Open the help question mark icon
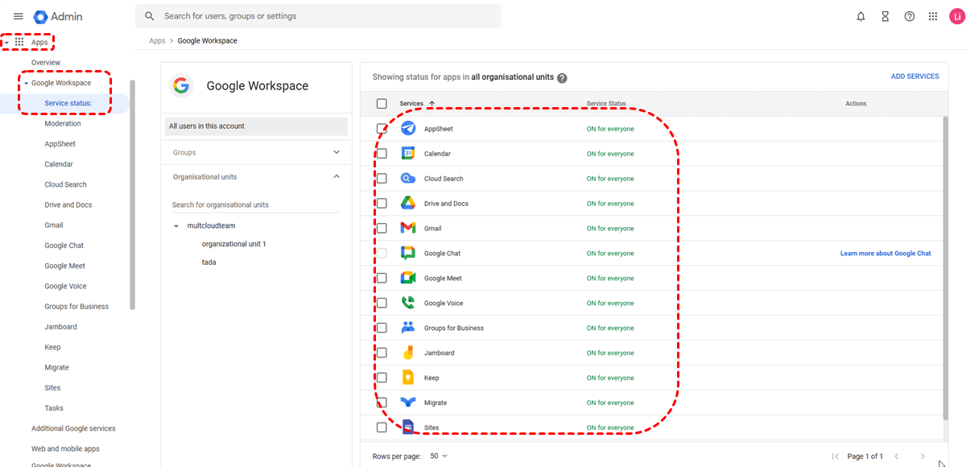 (x=910, y=16)
